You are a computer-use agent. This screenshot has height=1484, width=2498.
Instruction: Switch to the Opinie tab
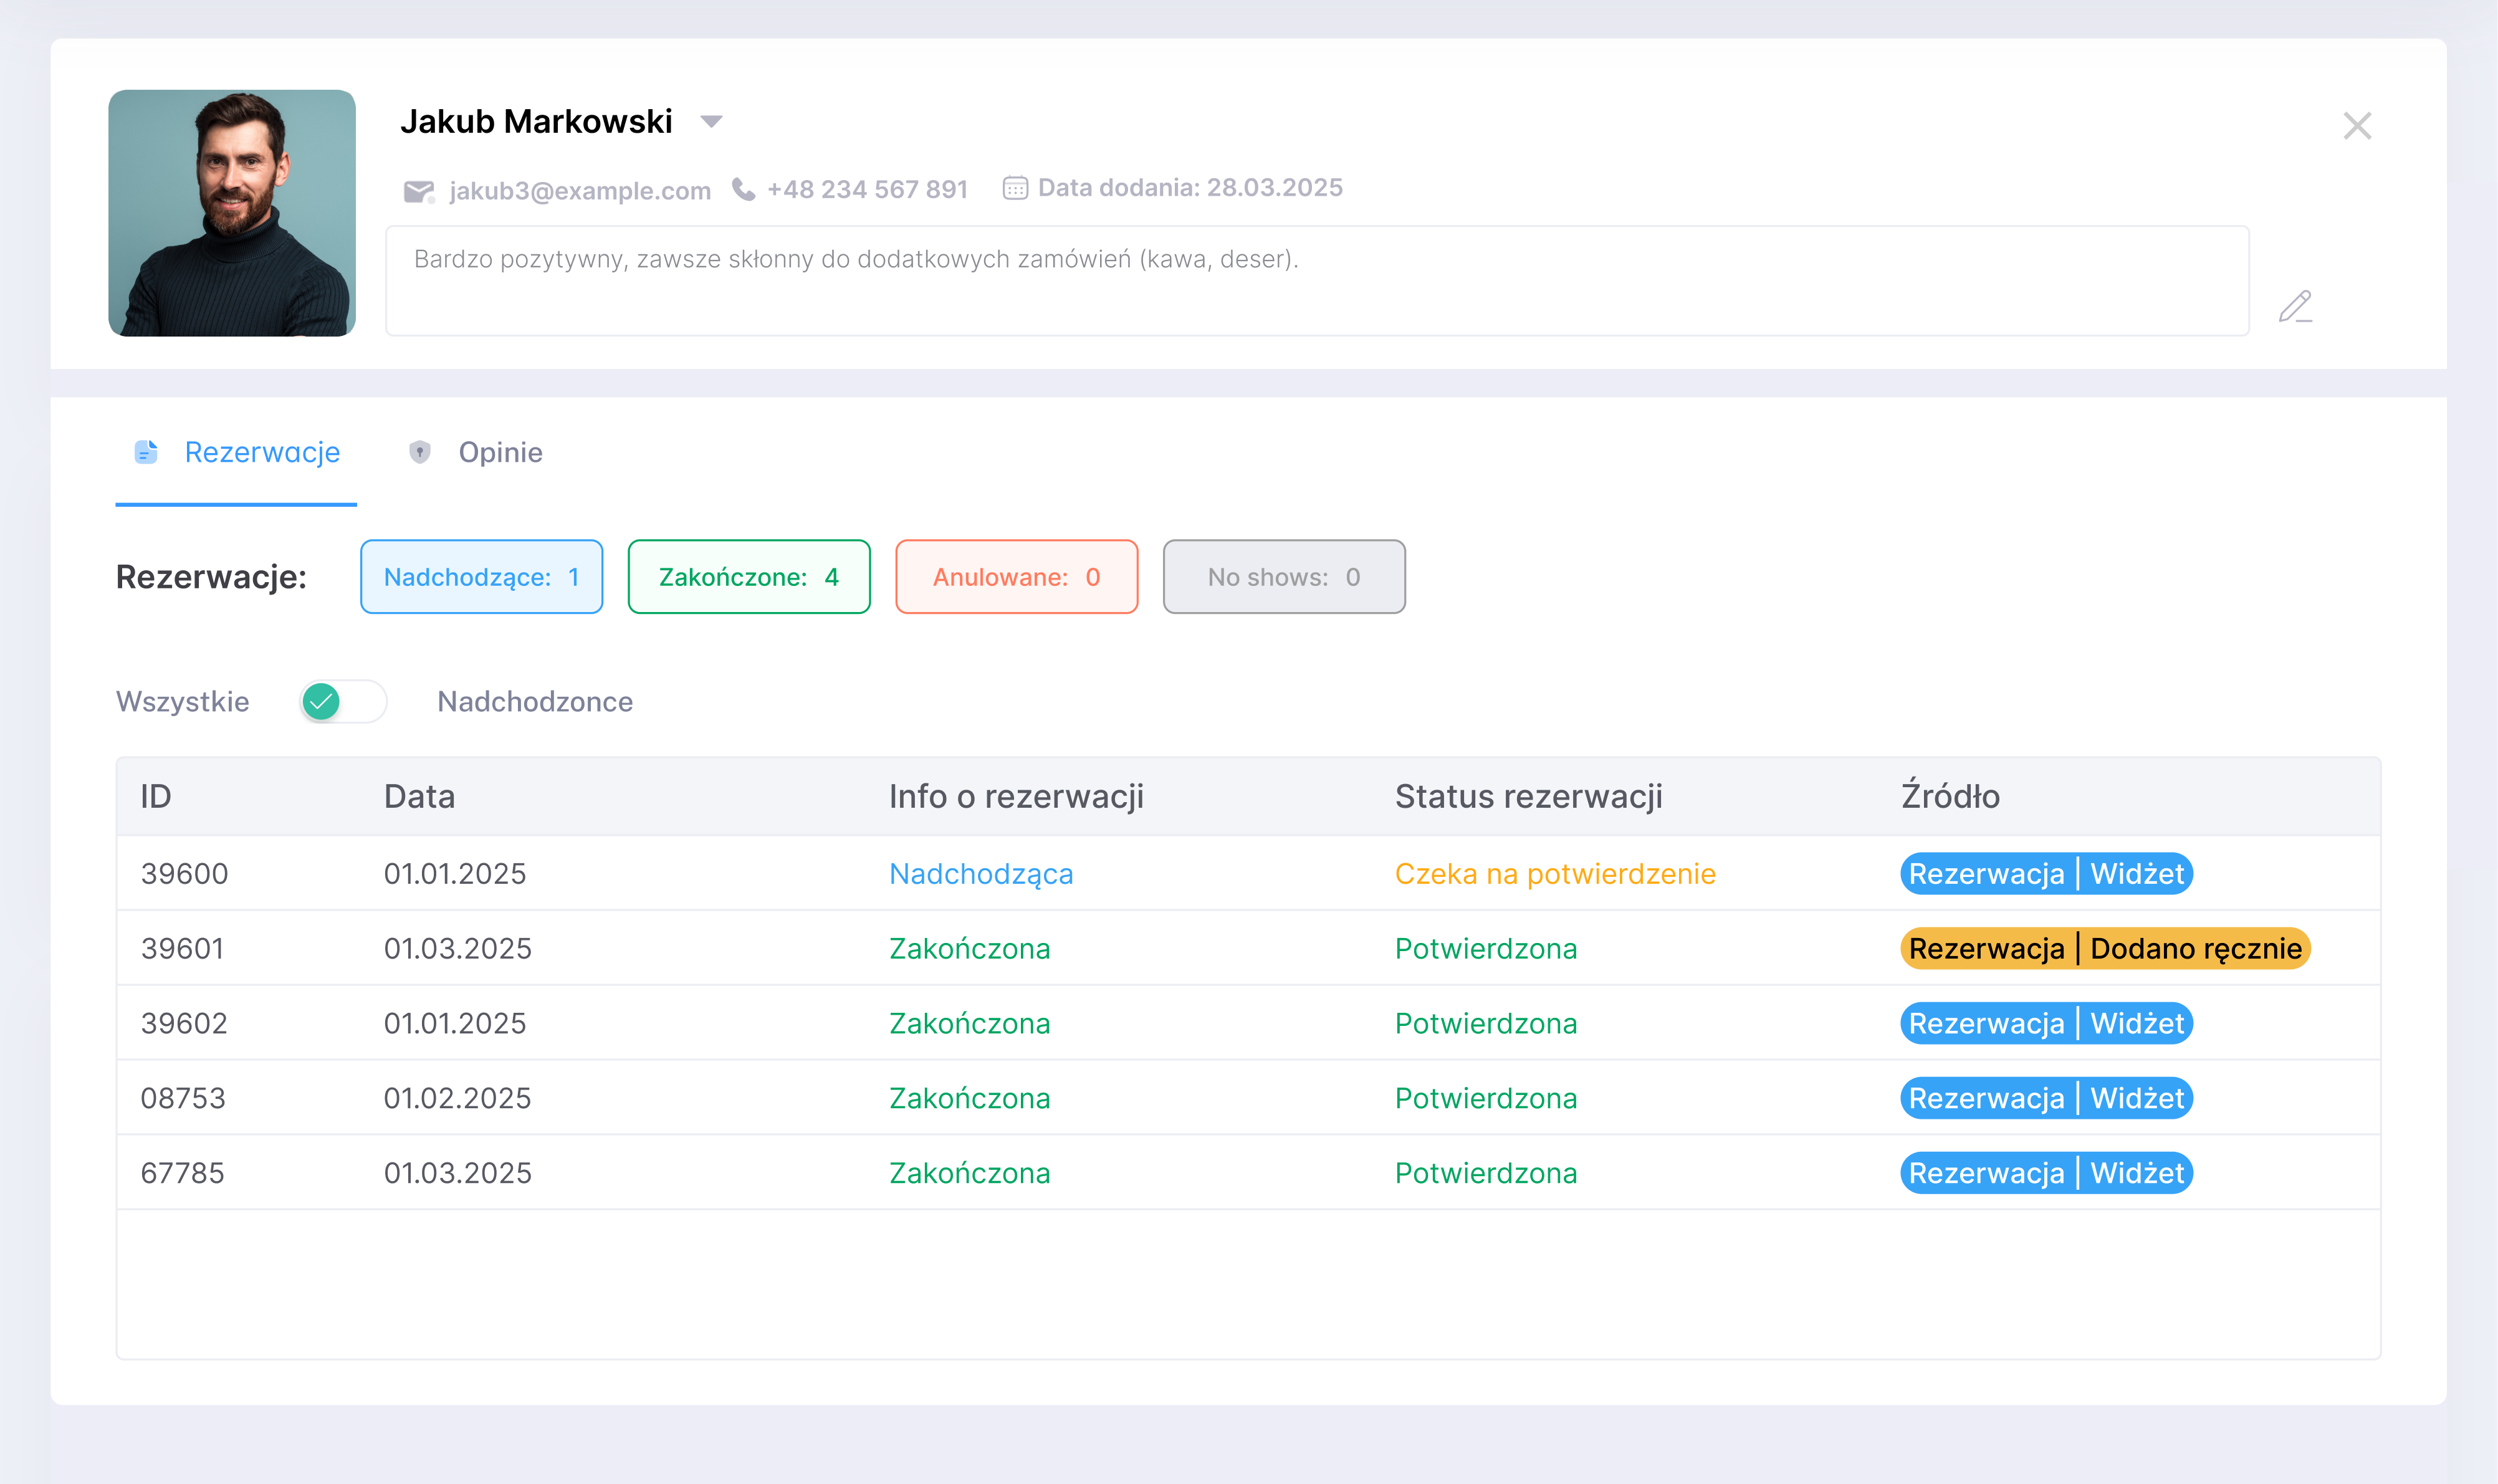pos(500,452)
